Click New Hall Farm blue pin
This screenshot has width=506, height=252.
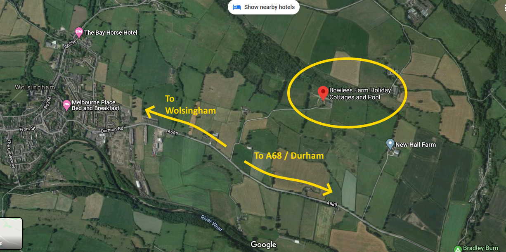tap(390, 144)
